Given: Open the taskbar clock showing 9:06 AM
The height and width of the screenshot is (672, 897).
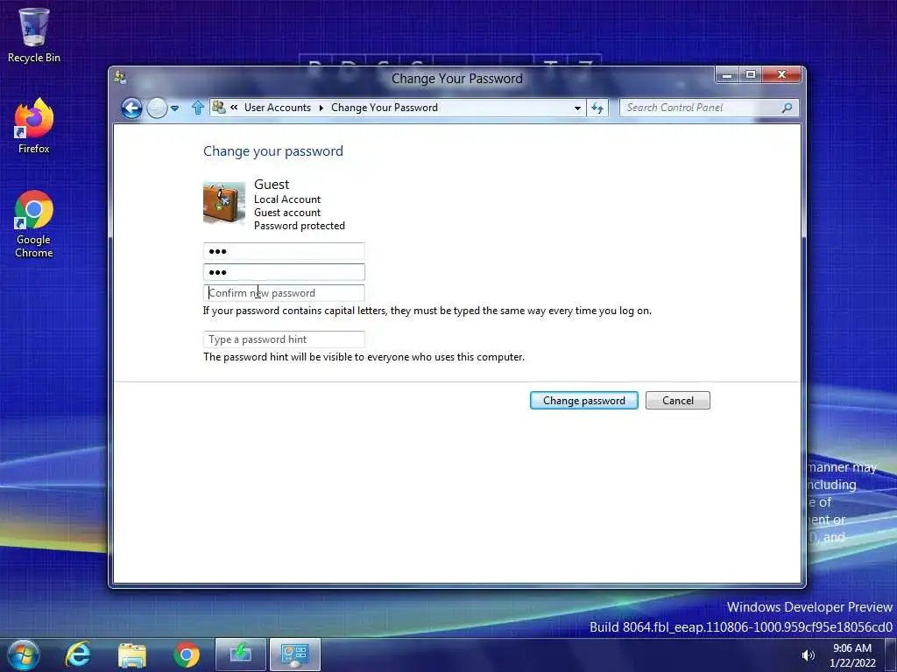Looking at the screenshot, I should click(x=852, y=655).
